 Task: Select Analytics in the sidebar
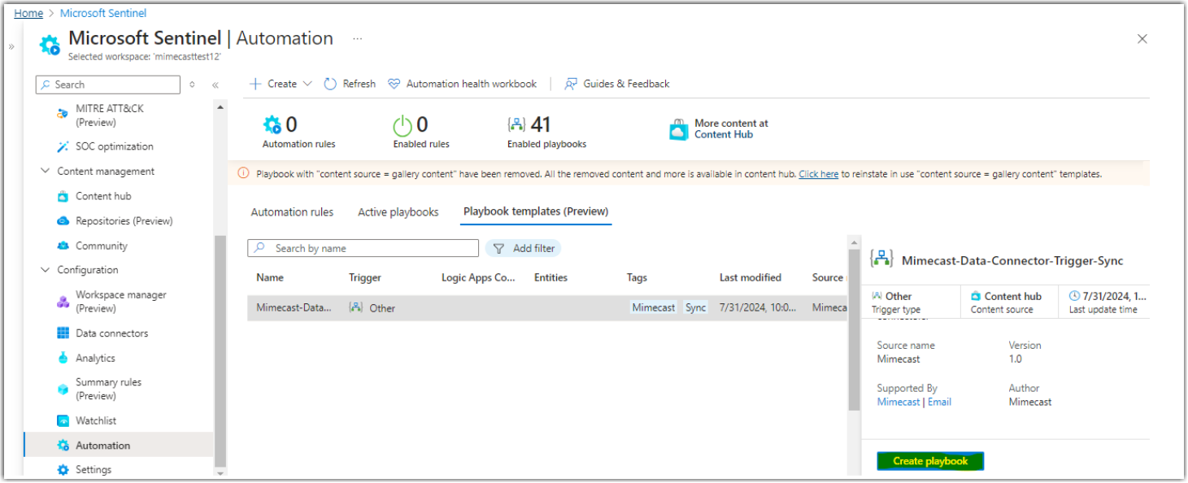tap(89, 357)
